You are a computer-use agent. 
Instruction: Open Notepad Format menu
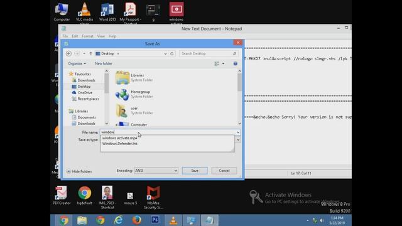click(88, 36)
